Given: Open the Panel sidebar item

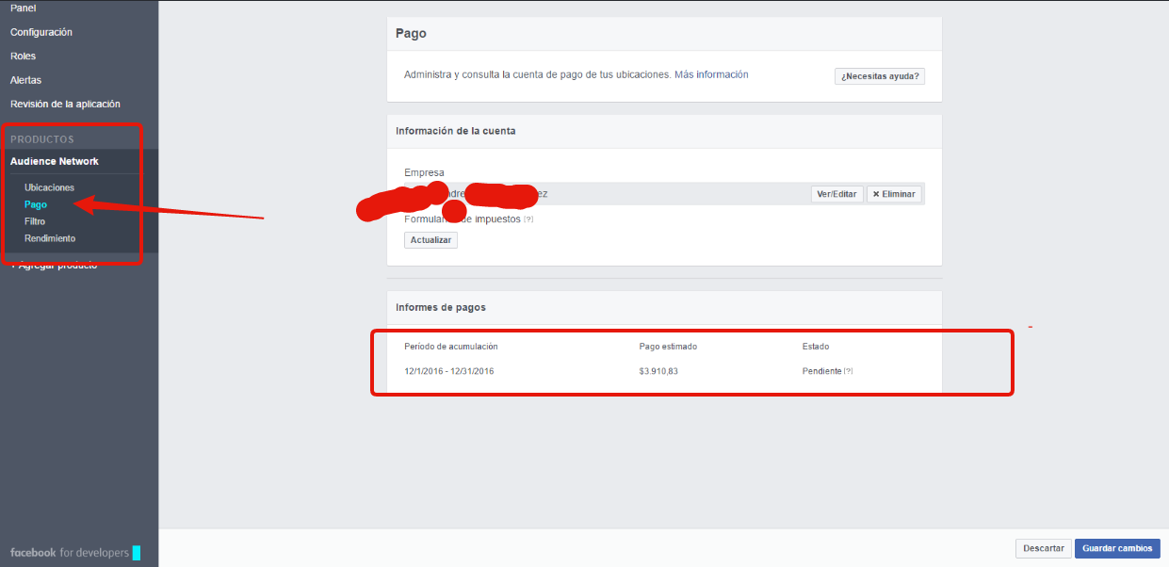Looking at the screenshot, I should (24, 8).
